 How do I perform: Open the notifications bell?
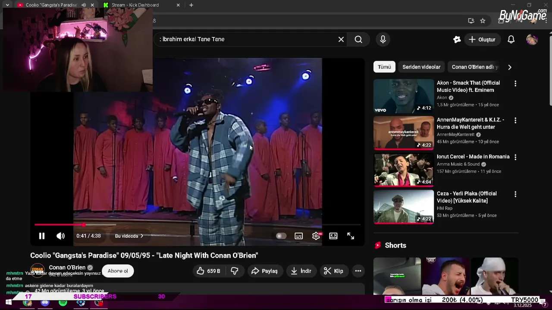511,39
